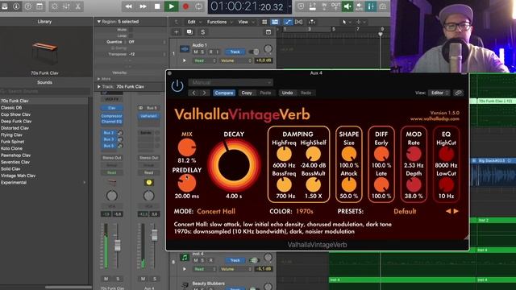Click the Undo button in plugin header
Screen dimensions: 516x290
point(287,93)
